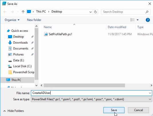Click the New folder button
This screenshot has height=116, width=153.
coord(34,20)
